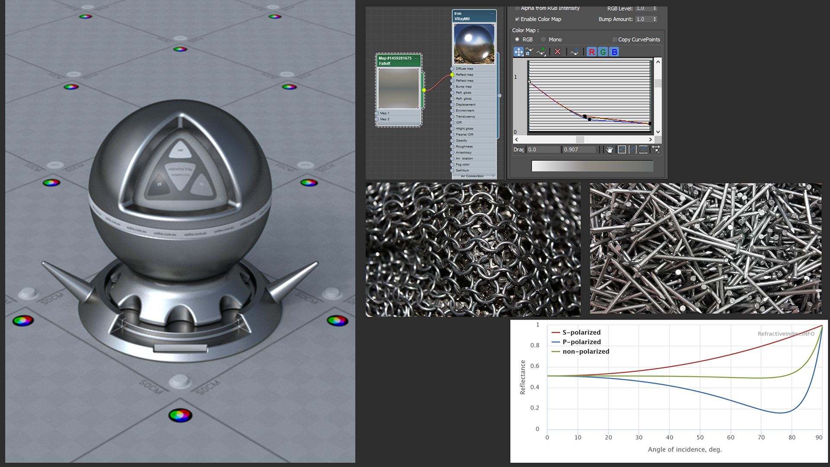The width and height of the screenshot is (830, 467).
Task: Click the Reflect map yellow input socket
Action: tap(452, 75)
